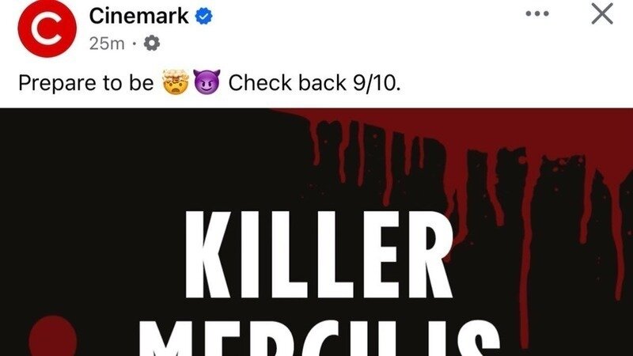The width and height of the screenshot is (633, 356).
Task: Open the Cinemark red logo avatar
Action: pyautogui.click(x=47, y=28)
